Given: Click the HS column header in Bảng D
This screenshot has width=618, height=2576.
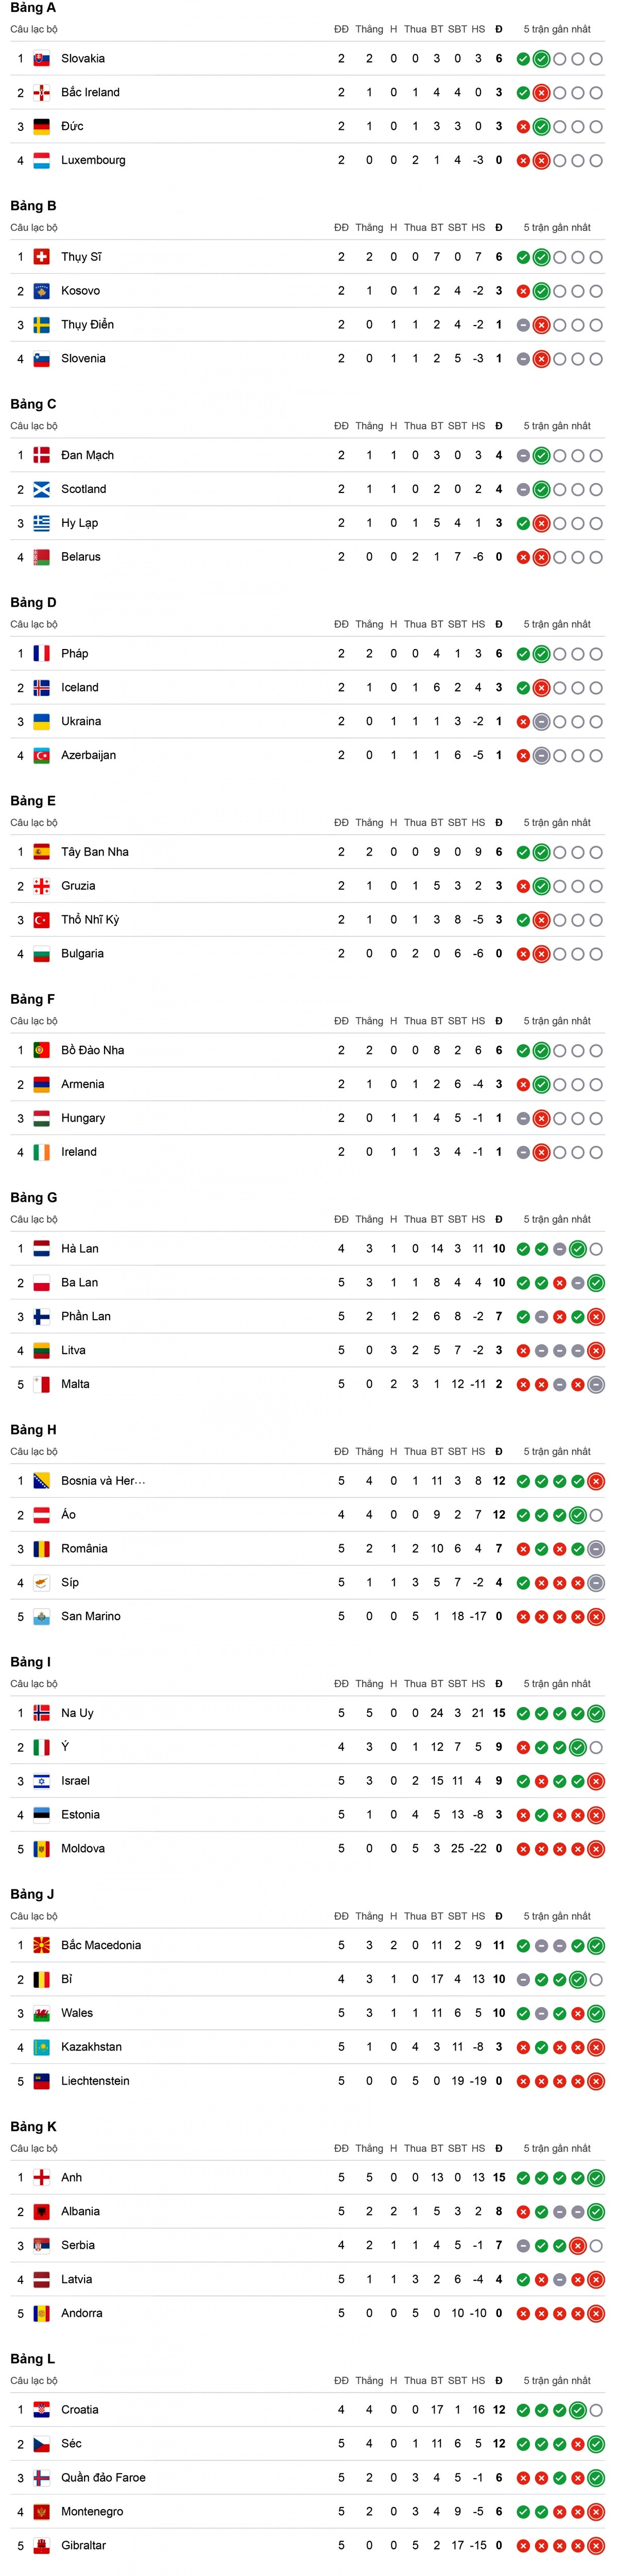Looking at the screenshot, I should coord(478,624).
